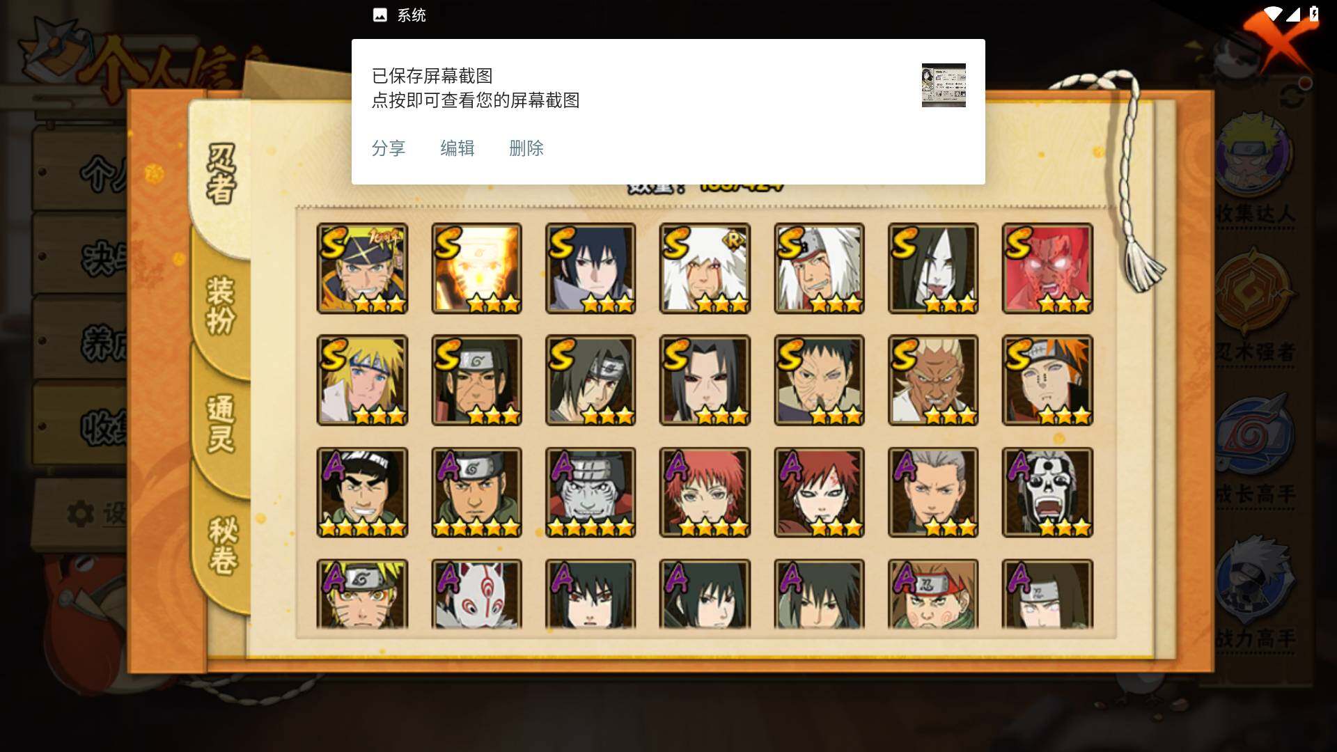Choose the five-star Rock Lee A-rank portrait

362,492
